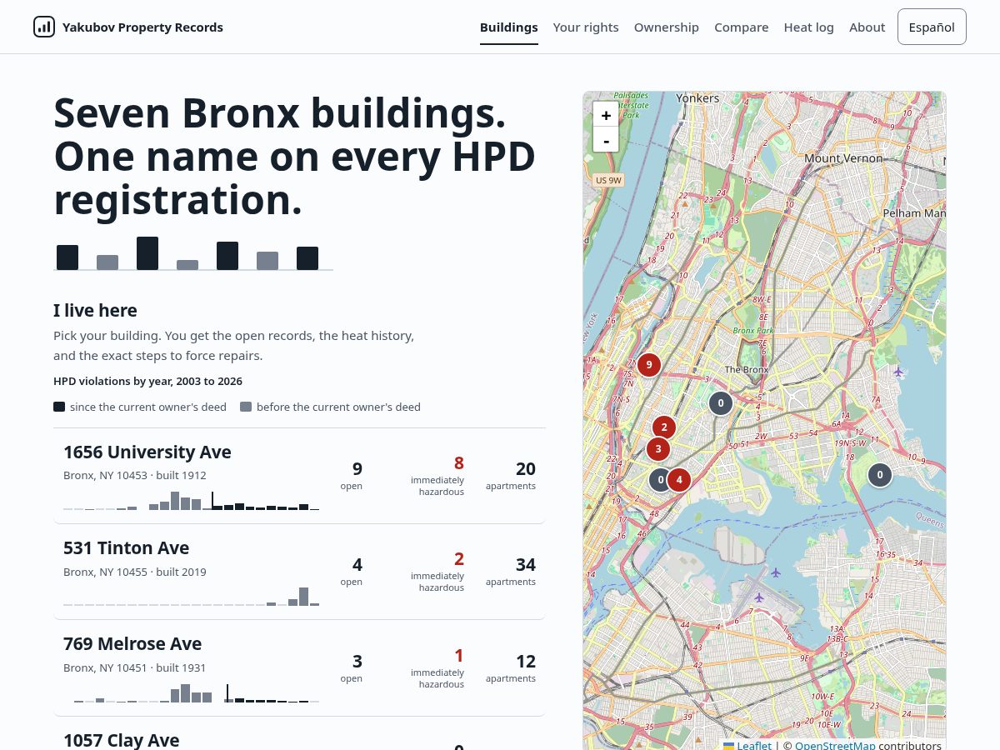
Task: Click the 'I live here' heading
Action: point(95,311)
